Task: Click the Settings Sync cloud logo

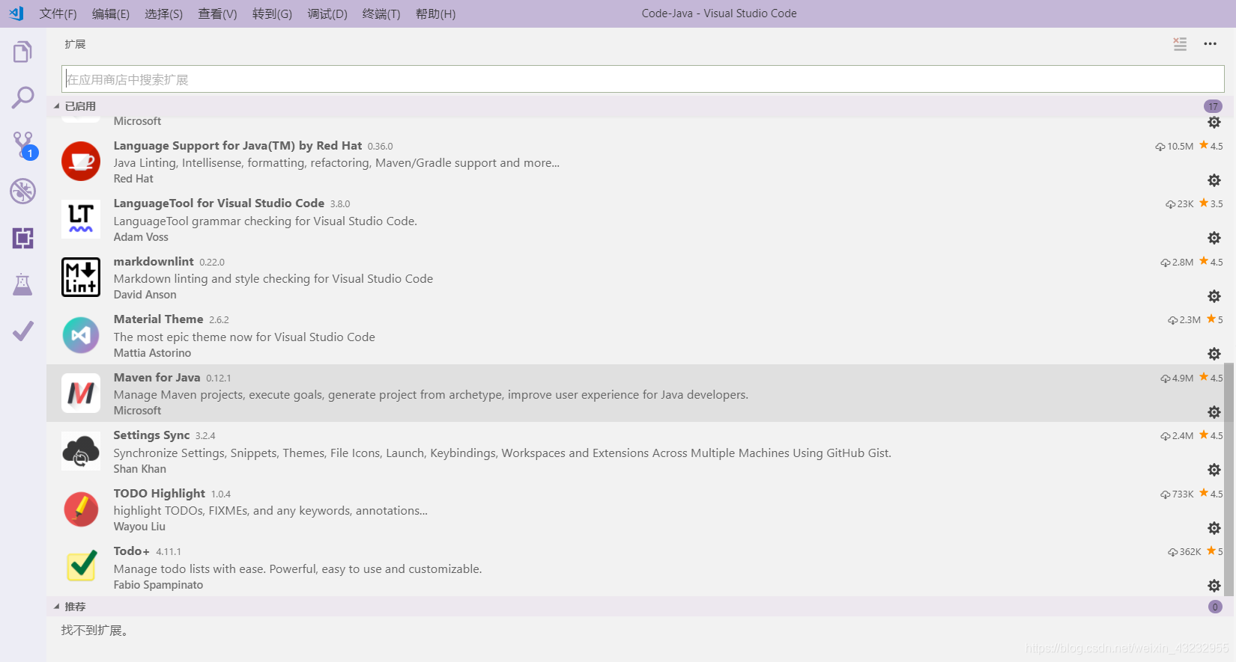Action: click(x=81, y=451)
